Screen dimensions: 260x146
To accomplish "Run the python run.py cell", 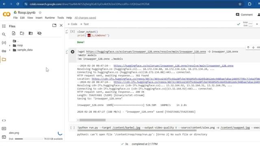I will click(72, 128).
